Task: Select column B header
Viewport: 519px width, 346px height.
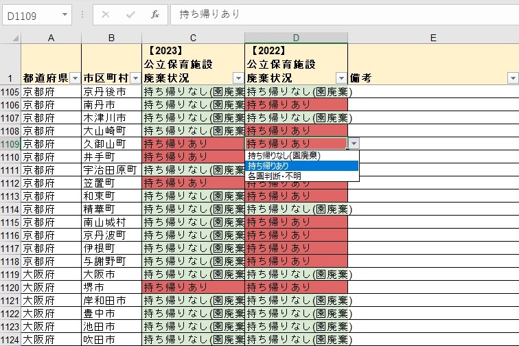Action: pyautogui.click(x=111, y=38)
